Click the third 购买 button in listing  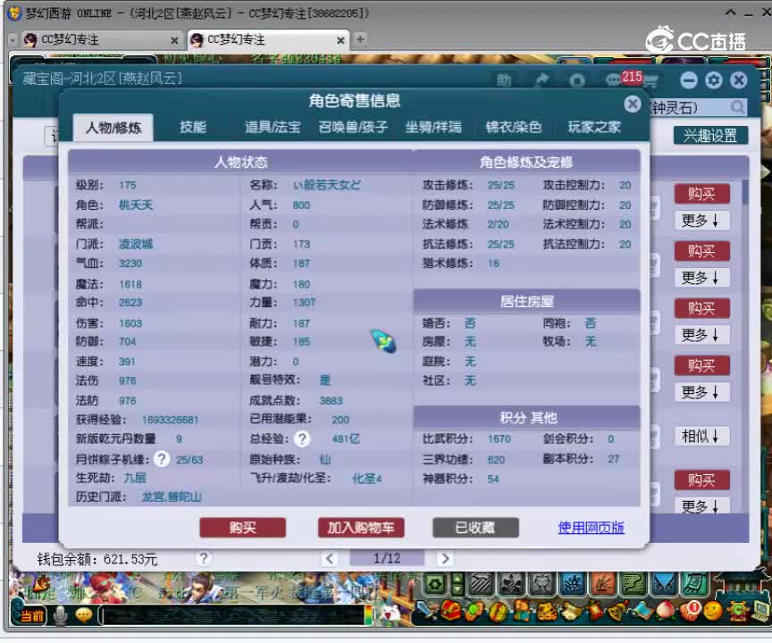701,308
